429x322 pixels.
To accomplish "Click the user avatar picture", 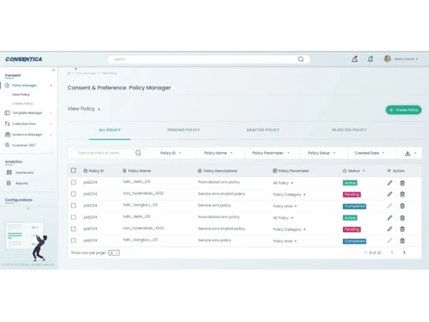I will pyautogui.click(x=388, y=58).
